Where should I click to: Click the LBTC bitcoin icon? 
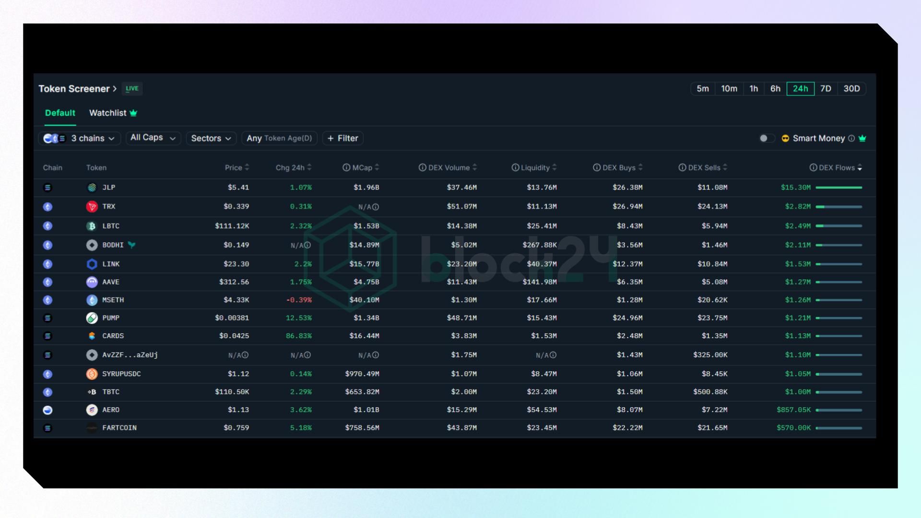tap(92, 226)
